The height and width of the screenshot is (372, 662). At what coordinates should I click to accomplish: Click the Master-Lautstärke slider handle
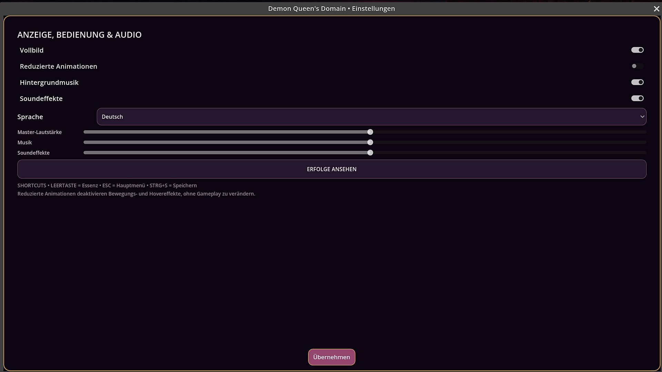coord(370,132)
